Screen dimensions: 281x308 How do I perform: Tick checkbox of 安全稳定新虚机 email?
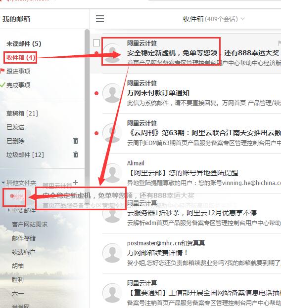pyautogui.click(x=96, y=43)
